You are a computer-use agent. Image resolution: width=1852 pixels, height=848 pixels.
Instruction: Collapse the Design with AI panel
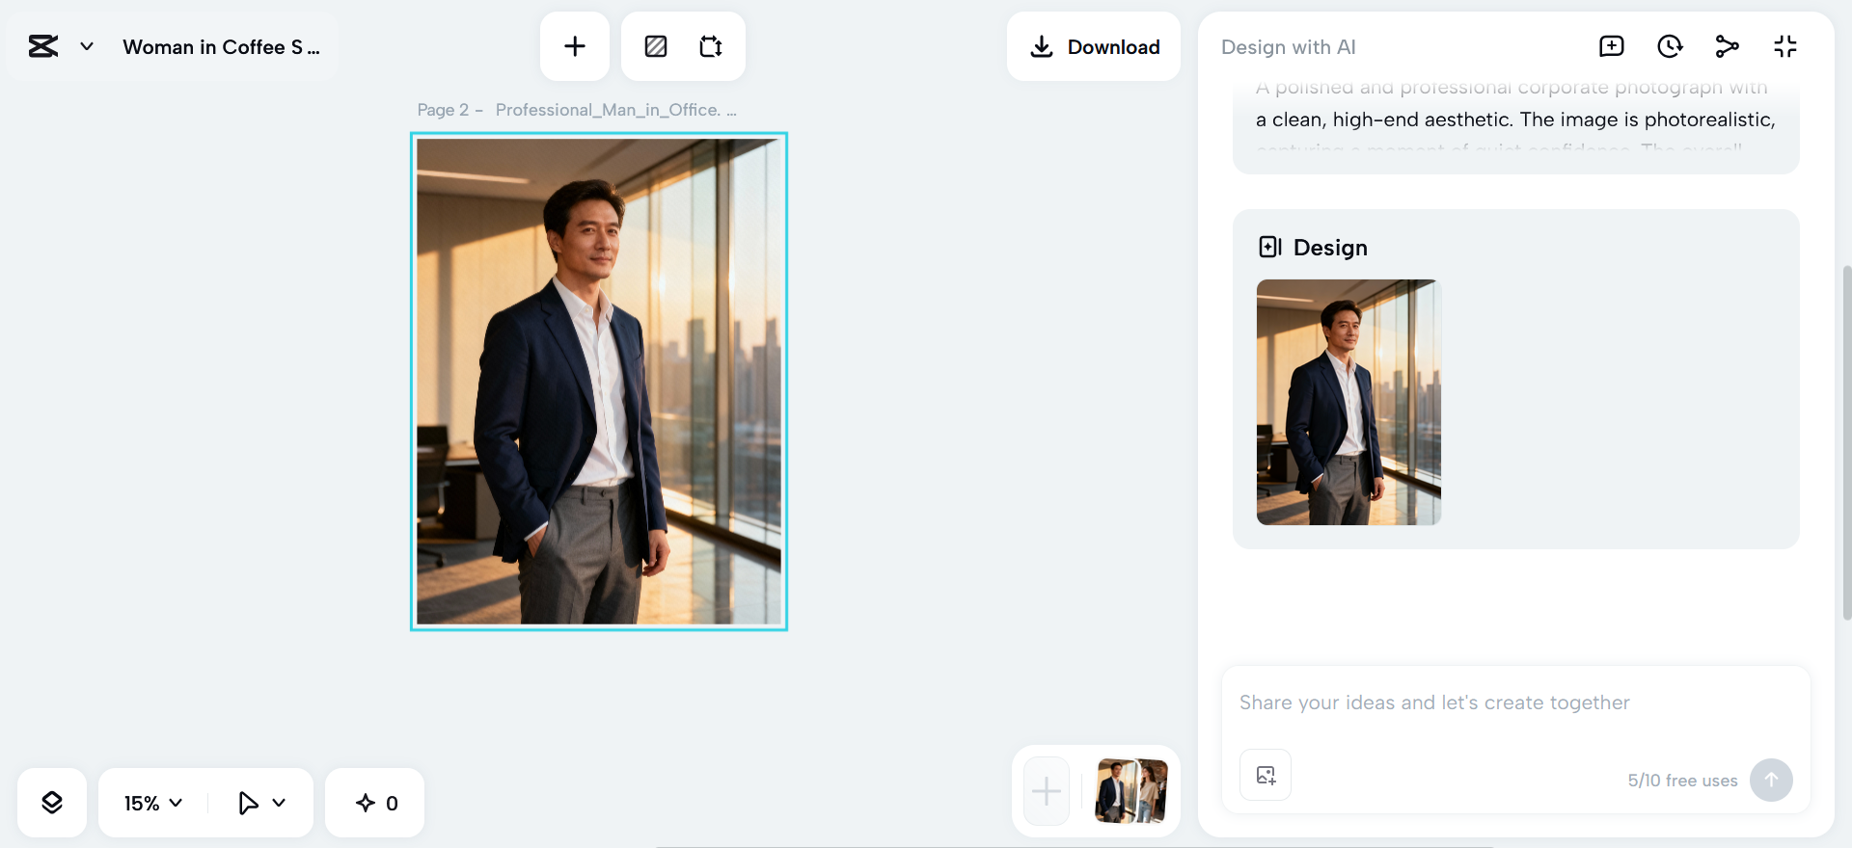tap(1784, 46)
